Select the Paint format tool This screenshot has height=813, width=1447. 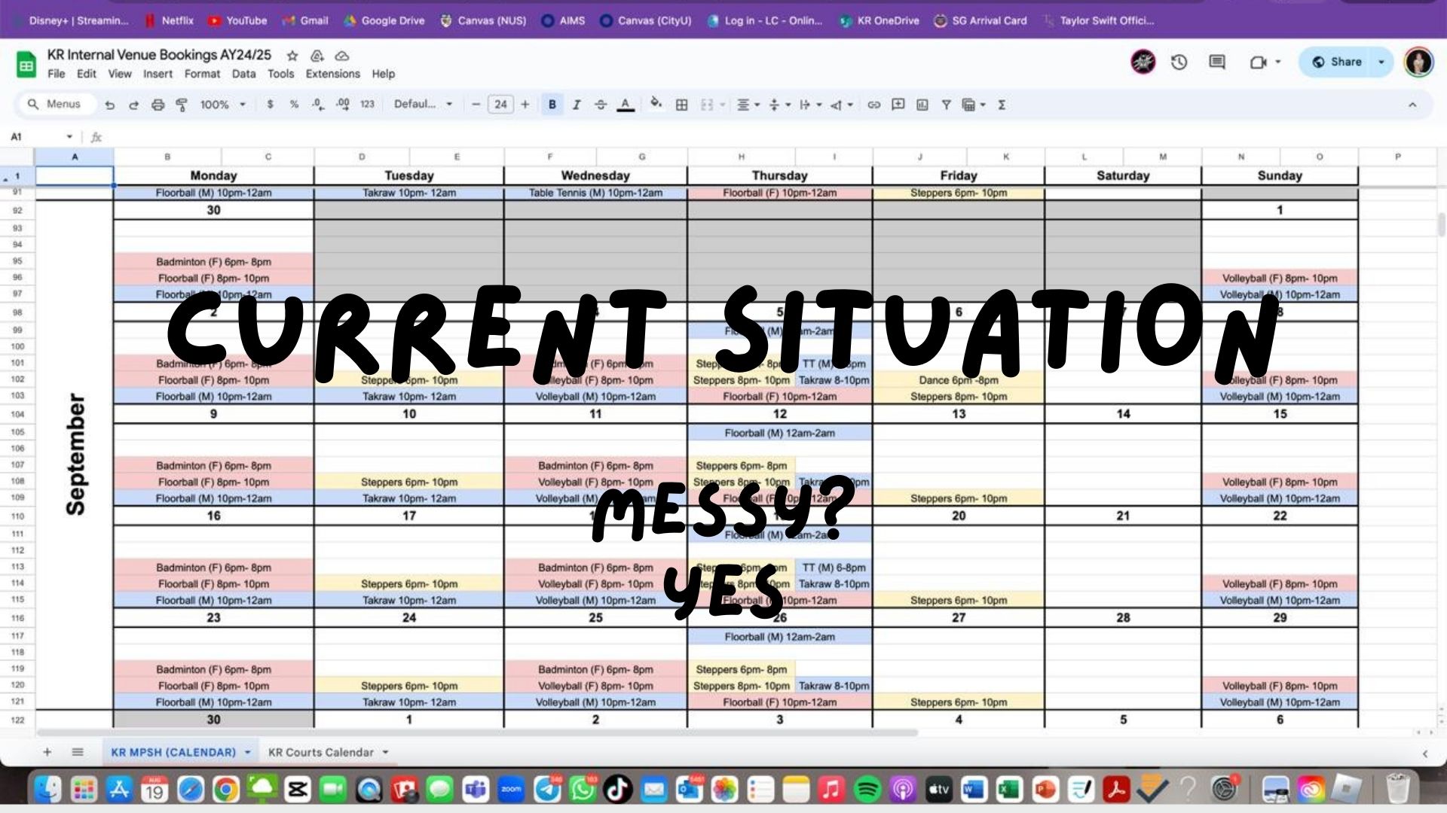[182, 105]
